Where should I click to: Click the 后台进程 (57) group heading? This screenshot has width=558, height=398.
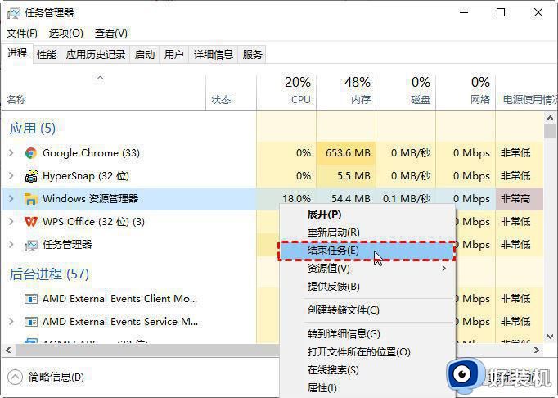point(49,274)
